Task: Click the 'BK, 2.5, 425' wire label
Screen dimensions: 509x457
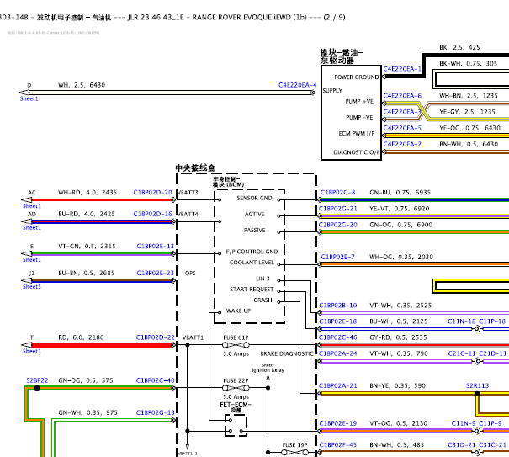Action: coord(459,47)
